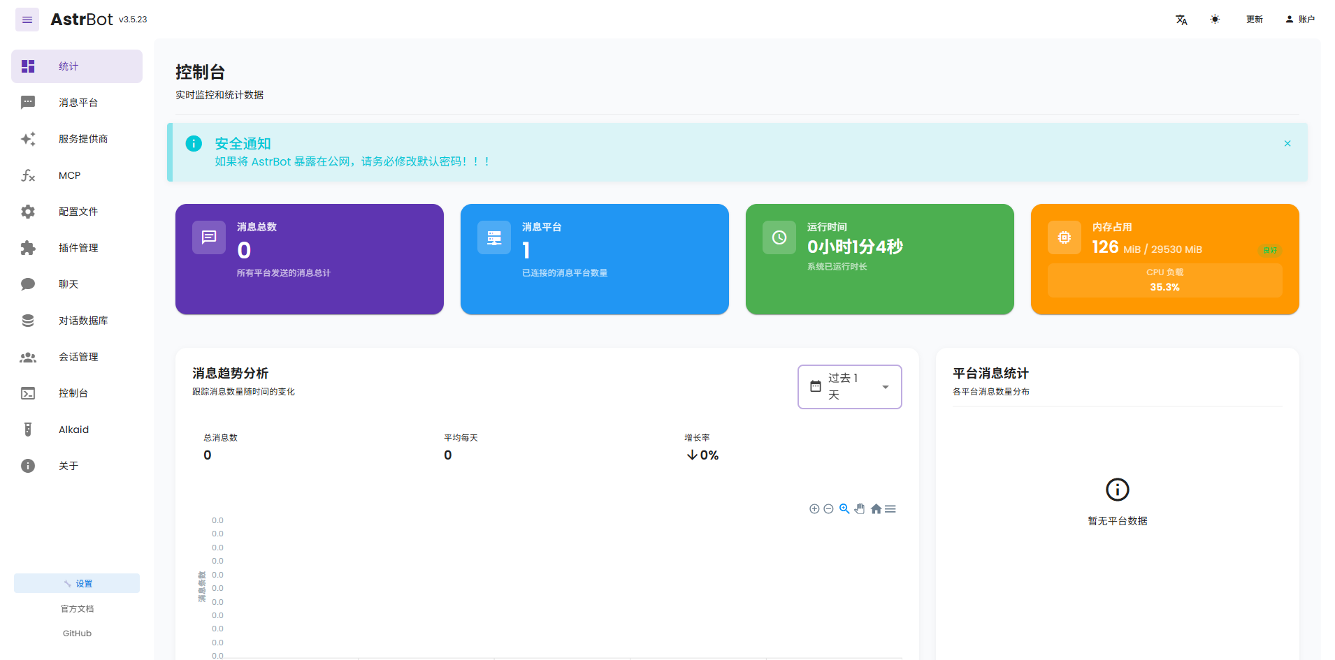1335x660 pixels.
Task: Open the chart export menu icon
Action: pyautogui.click(x=890, y=509)
